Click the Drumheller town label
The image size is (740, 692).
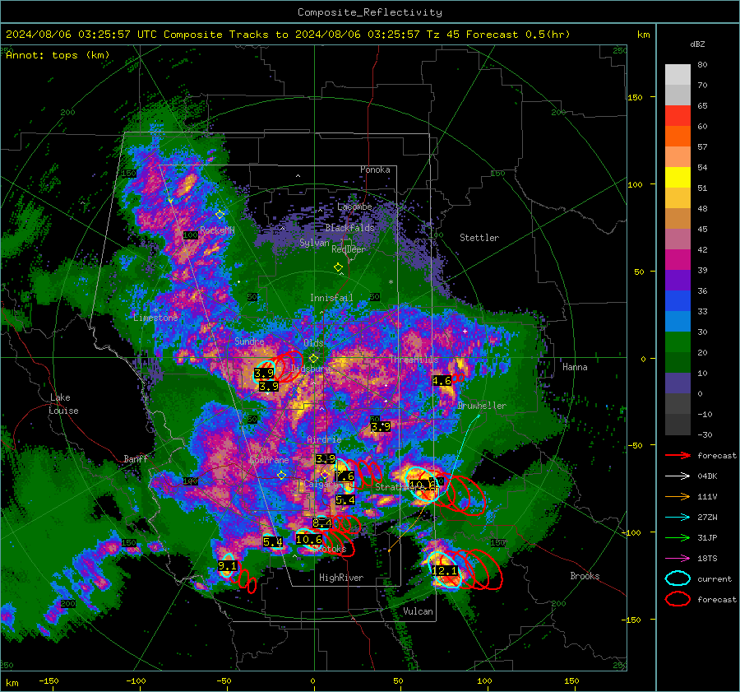coord(482,406)
